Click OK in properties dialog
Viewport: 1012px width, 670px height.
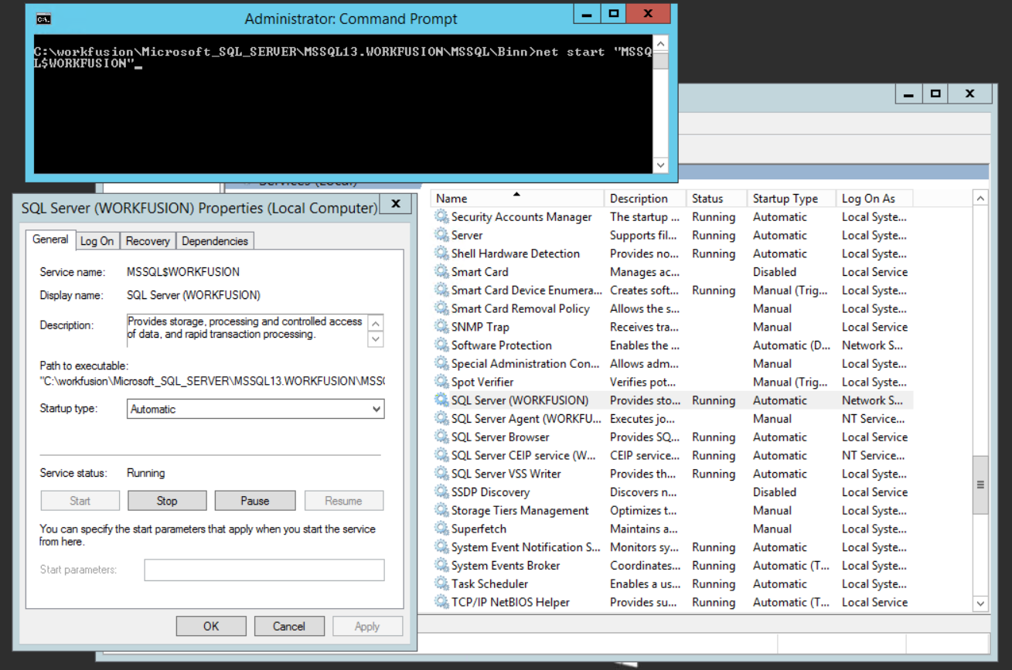tap(211, 627)
